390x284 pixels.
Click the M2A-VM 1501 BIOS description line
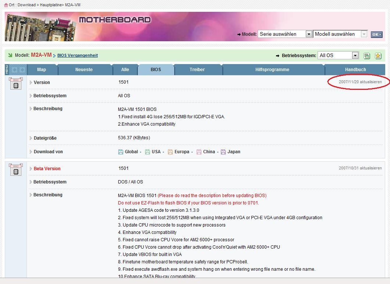tap(137, 109)
